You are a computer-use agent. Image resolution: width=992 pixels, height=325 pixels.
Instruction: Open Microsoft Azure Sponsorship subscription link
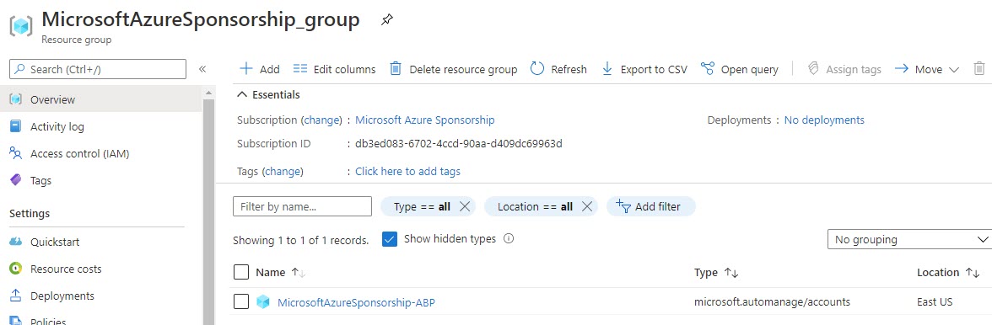click(425, 120)
